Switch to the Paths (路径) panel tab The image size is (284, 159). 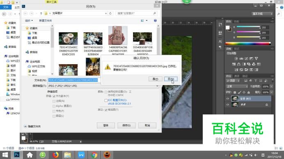click(x=245, y=76)
